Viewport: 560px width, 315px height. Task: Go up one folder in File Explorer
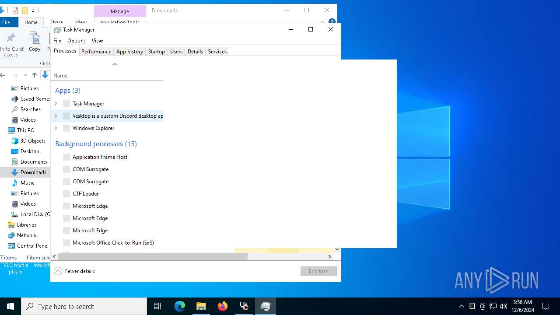pyautogui.click(x=35, y=75)
